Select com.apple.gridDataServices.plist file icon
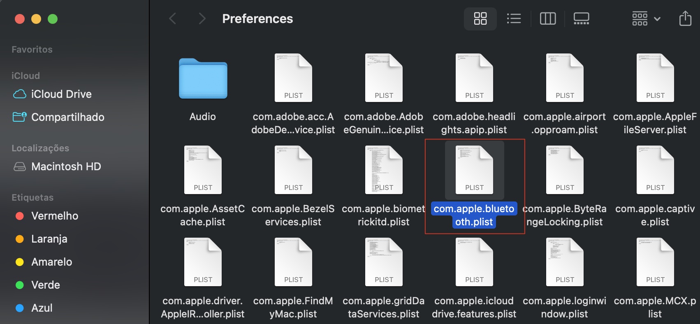Screen dimensions: 700x324 tap(384, 262)
